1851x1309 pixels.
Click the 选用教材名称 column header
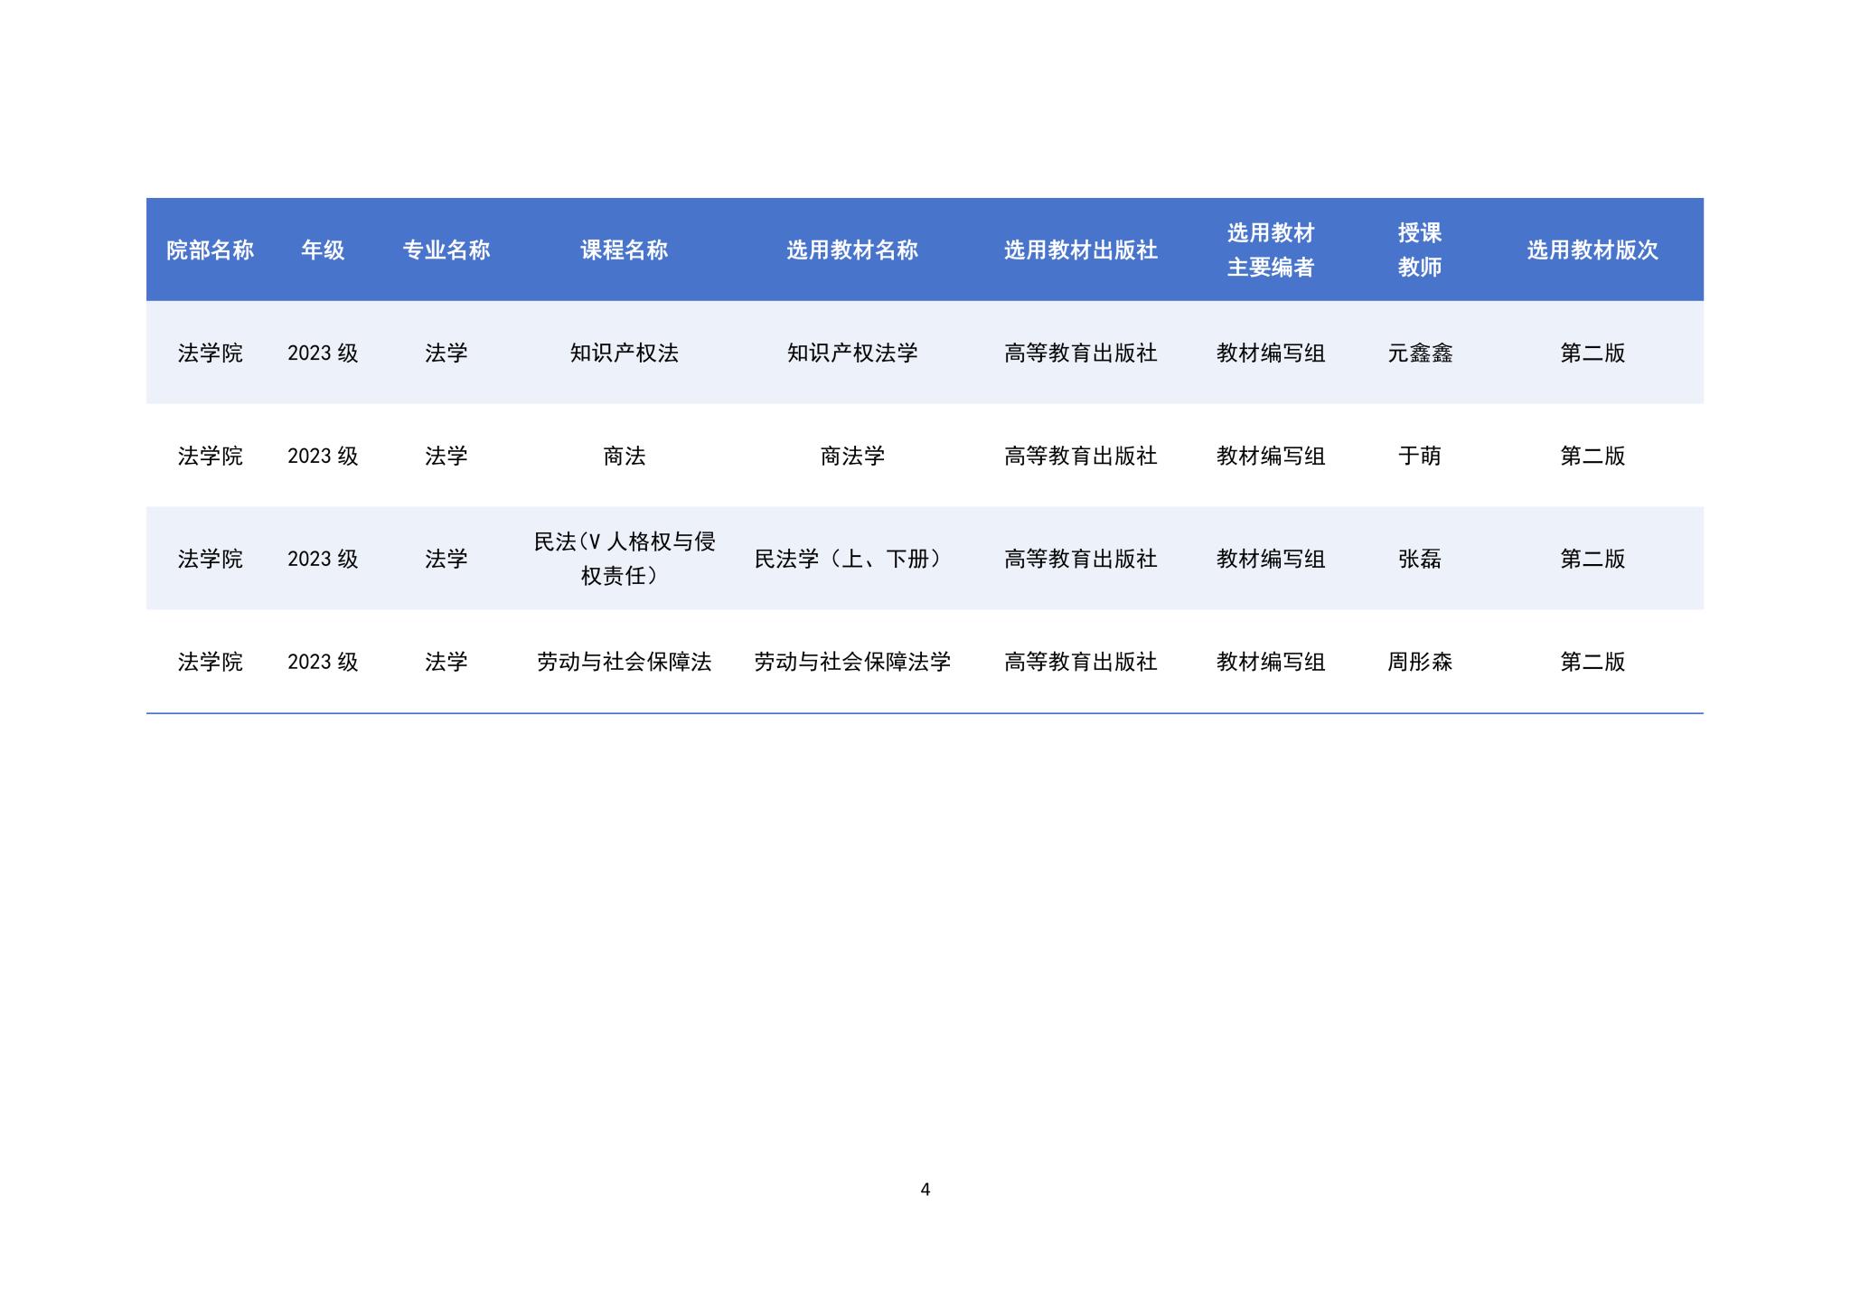point(851,250)
